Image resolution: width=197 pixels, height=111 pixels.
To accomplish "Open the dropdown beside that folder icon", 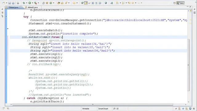I will point(77,3).
